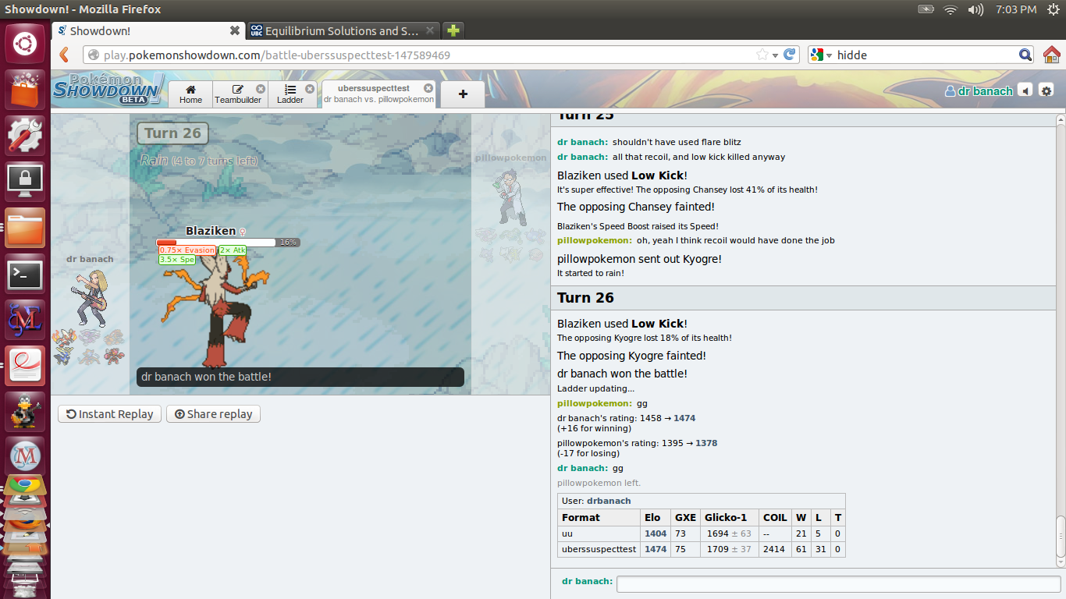Viewport: 1066px width, 599px height.
Task: Show clock calendar at 7:03 PM
Action: click(x=1016, y=9)
